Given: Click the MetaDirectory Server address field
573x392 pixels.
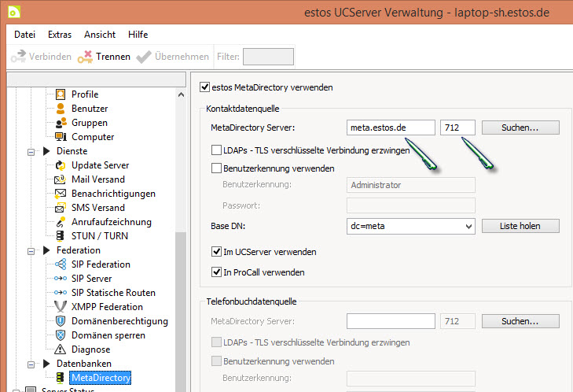Looking at the screenshot, I should [391, 128].
